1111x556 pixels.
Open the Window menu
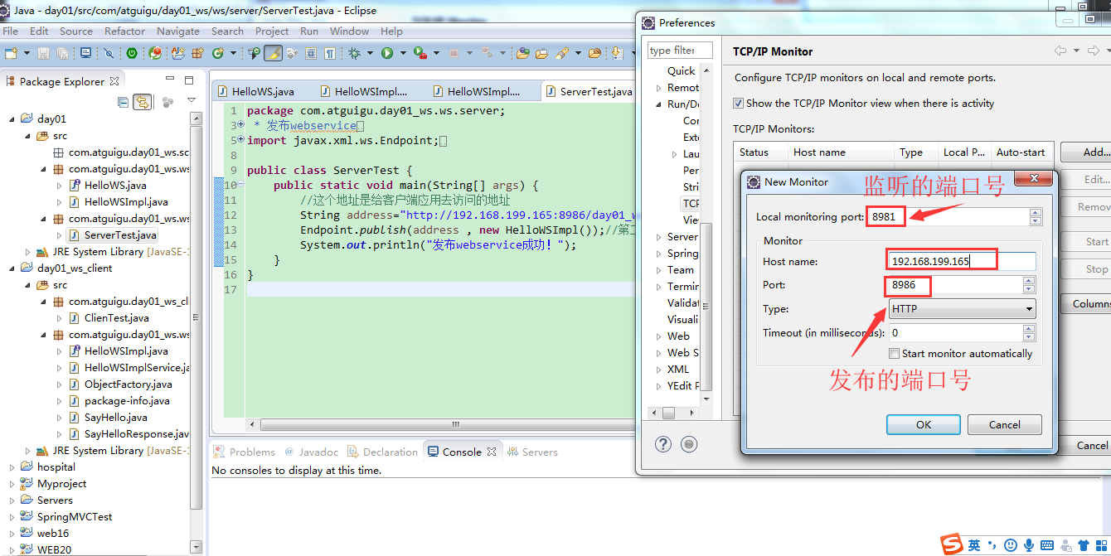(x=349, y=31)
